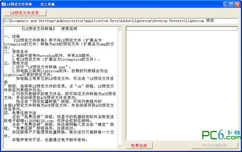The image size is (242, 152).
Task: Click the section heading 四、免费注册方法
Action: [20, 113]
